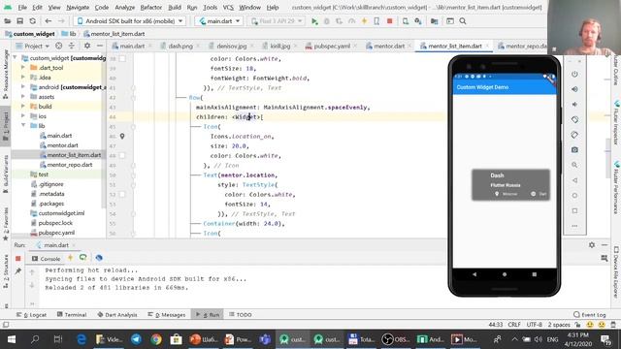Click the red Stop button in top toolbar
The width and height of the screenshot is (621, 349).
(x=390, y=21)
